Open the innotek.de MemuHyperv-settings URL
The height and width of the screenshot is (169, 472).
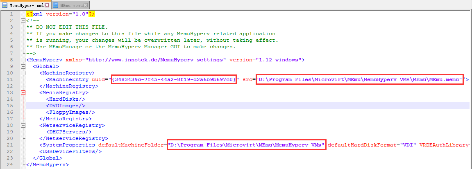(x=157, y=60)
